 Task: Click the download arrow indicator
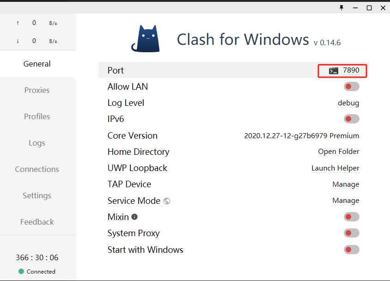[18, 41]
